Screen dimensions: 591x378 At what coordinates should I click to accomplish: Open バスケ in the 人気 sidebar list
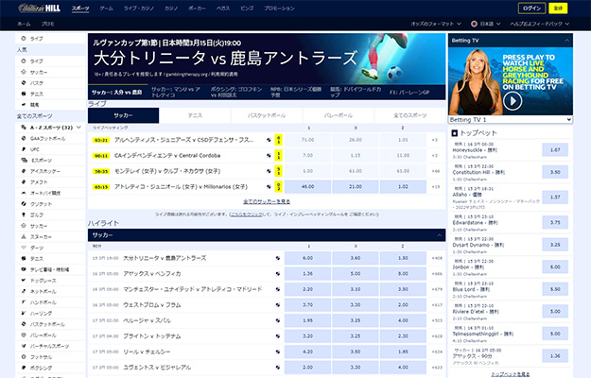click(x=37, y=83)
